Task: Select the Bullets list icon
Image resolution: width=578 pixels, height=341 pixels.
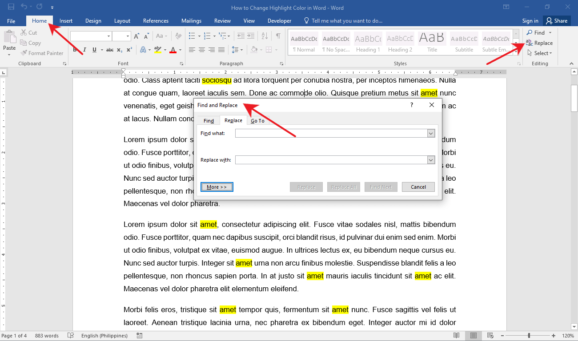Action: (192, 36)
